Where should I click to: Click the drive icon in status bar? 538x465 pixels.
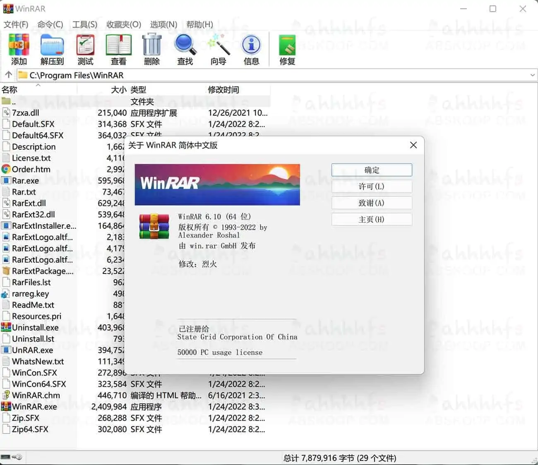pos(5,457)
